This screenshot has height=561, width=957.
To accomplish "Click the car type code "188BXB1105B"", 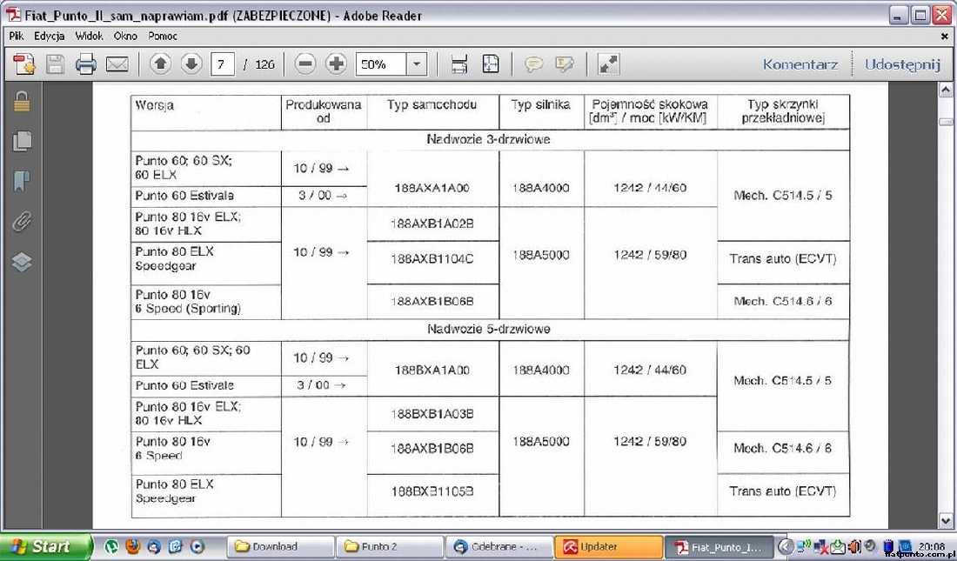I will [432, 491].
